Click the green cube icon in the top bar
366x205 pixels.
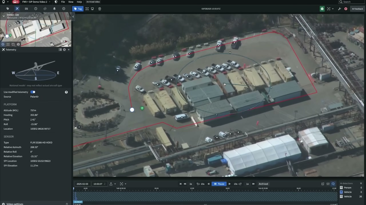click(322, 9)
